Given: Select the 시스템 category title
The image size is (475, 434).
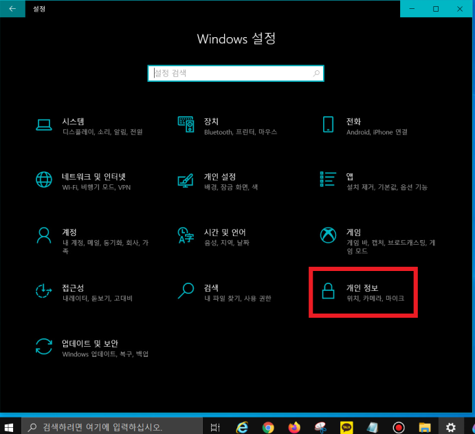Looking at the screenshot, I should click(73, 121).
